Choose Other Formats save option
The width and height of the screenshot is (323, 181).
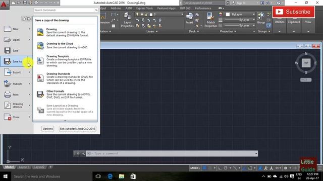point(65,94)
